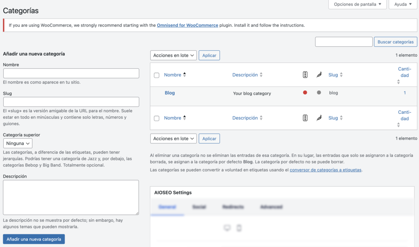Expand the Opciones de pantalla panel

click(x=357, y=4)
